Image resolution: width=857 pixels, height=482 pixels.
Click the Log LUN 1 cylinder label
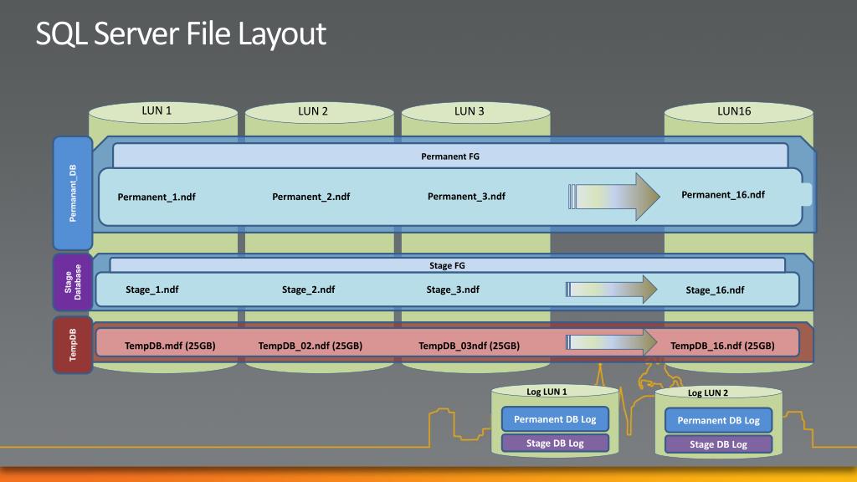(547, 392)
